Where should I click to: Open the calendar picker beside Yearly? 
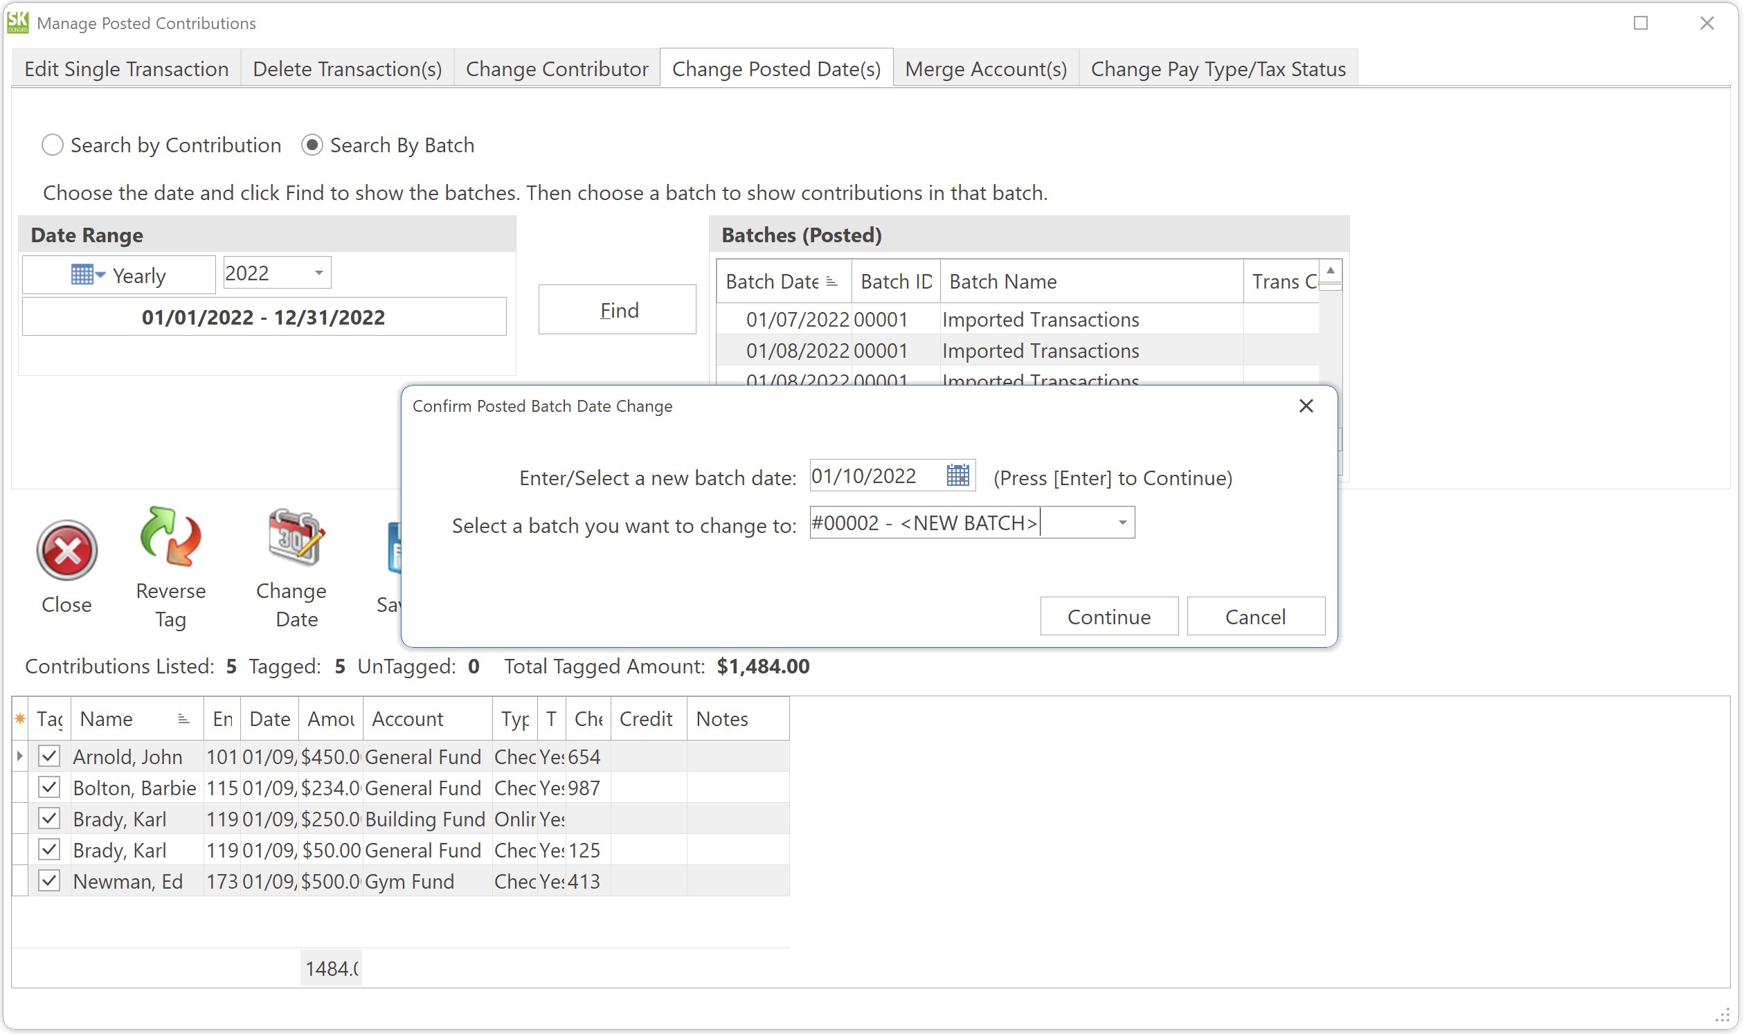(86, 274)
